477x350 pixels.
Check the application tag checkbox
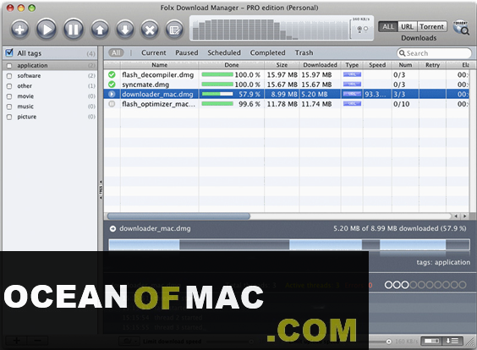coord(9,66)
